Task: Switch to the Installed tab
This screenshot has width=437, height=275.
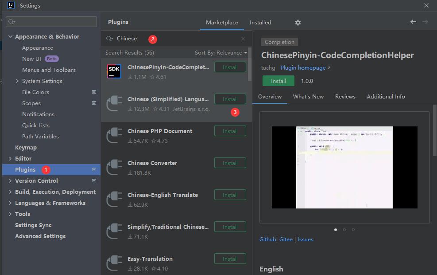Action: (260, 22)
